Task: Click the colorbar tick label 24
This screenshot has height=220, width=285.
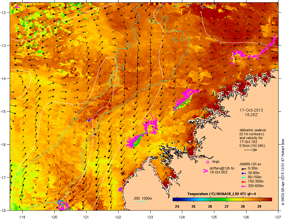Action: click(x=177, y=206)
